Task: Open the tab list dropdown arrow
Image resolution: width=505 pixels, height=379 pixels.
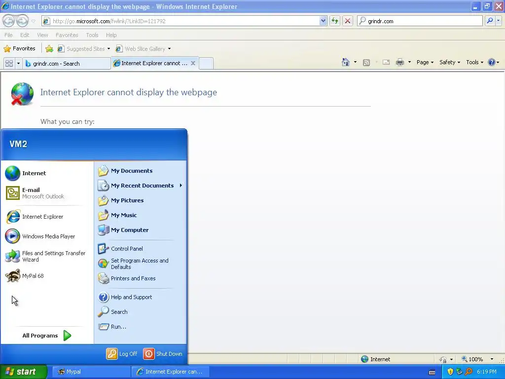Action: 18,64
